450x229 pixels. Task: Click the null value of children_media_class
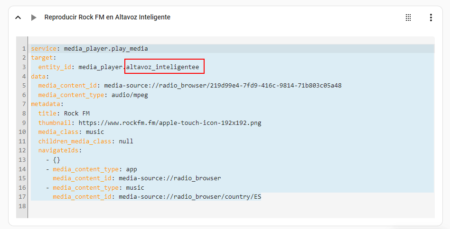[126, 141]
